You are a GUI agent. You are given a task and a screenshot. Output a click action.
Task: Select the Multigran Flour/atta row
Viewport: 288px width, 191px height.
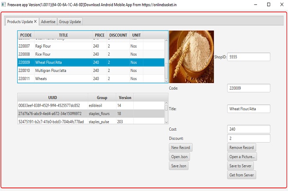(x=91, y=70)
